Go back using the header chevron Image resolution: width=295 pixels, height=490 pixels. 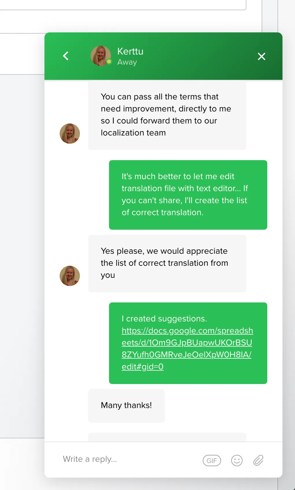point(66,56)
